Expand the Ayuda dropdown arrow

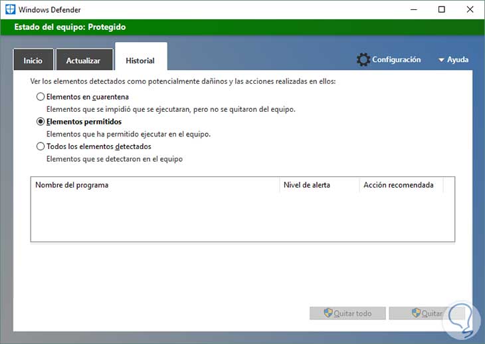[x=441, y=60]
